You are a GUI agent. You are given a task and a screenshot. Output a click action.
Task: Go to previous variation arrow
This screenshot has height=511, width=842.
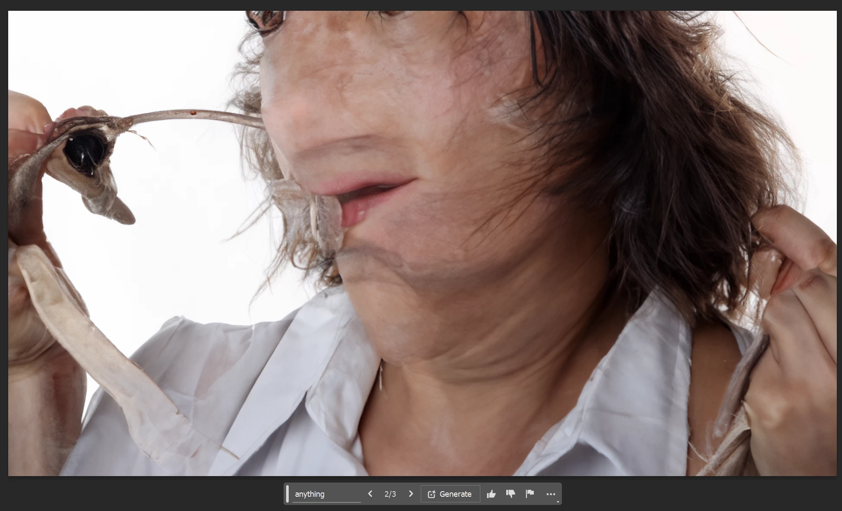(370, 494)
